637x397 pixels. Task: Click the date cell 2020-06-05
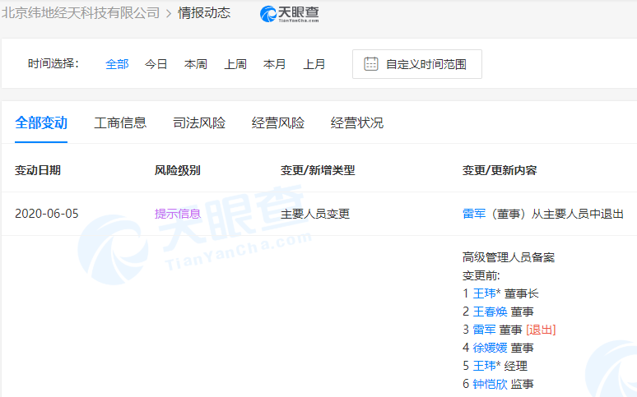click(x=47, y=214)
